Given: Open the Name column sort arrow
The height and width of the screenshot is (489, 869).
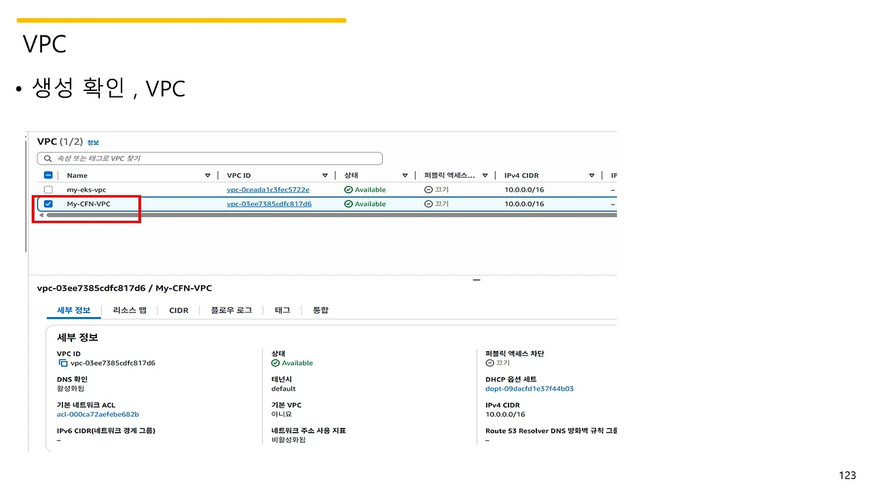Looking at the screenshot, I should click(x=208, y=176).
